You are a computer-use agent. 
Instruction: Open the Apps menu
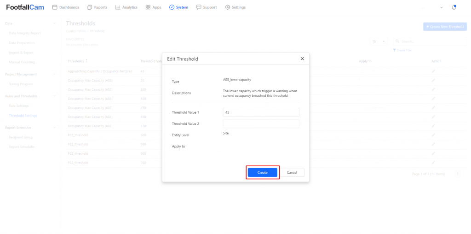(x=153, y=7)
